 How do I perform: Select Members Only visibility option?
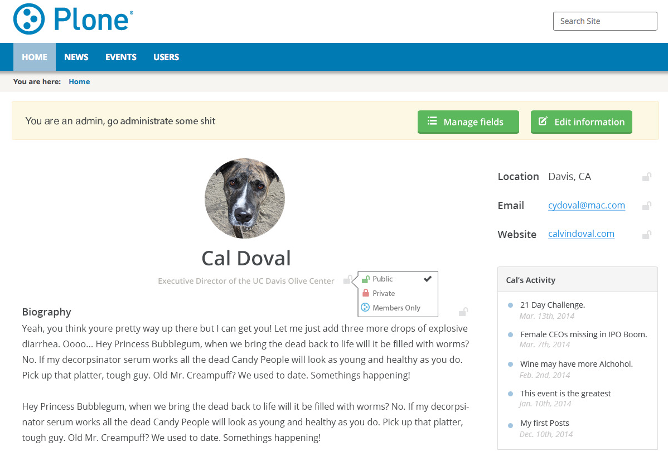pos(398,308)
